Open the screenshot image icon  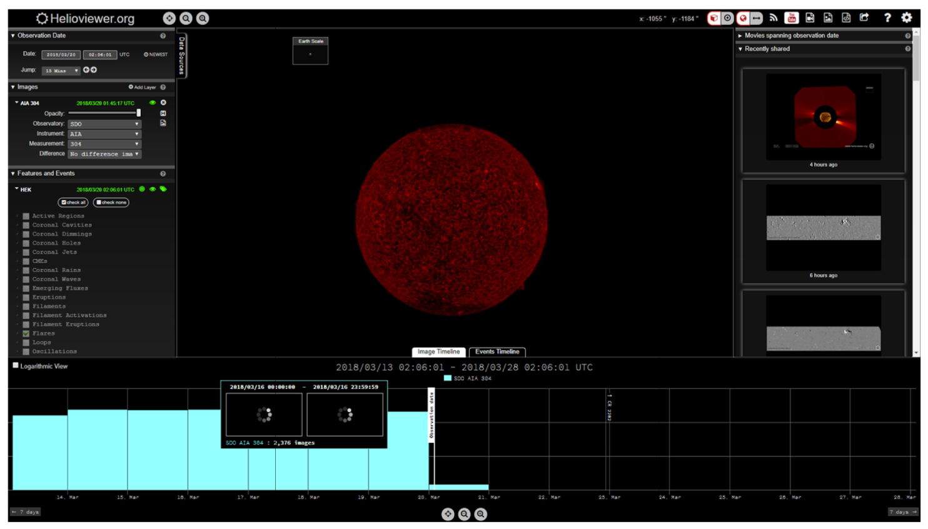828,18
